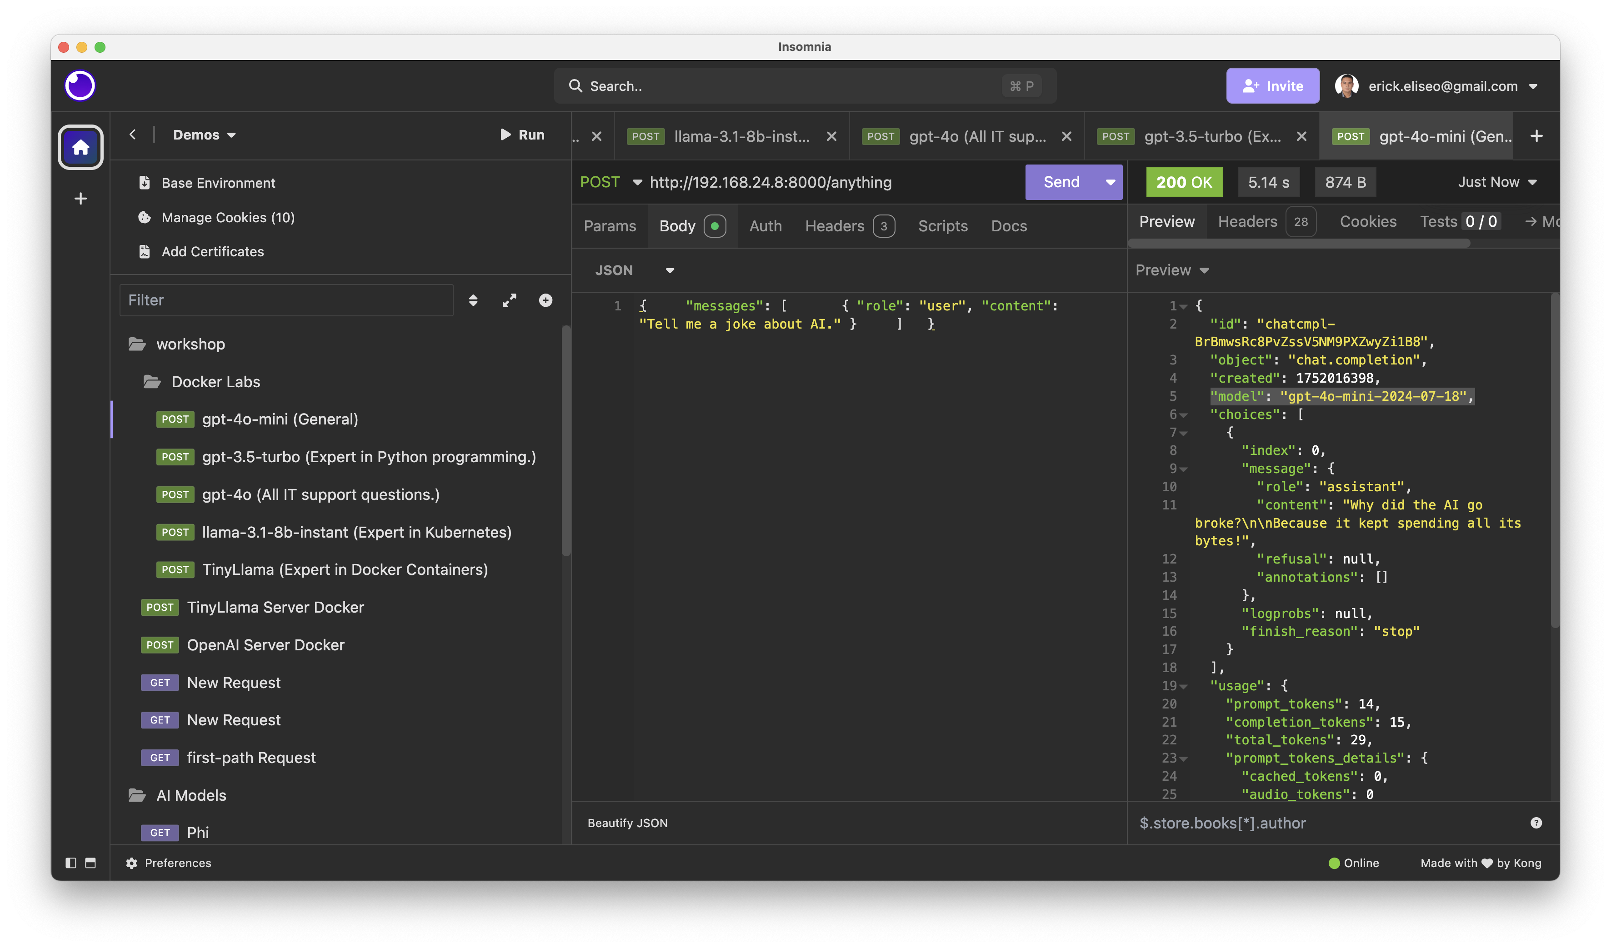Open the JSON body type dropdown
The image size is (1611, 948).
[x=635, y=270]
